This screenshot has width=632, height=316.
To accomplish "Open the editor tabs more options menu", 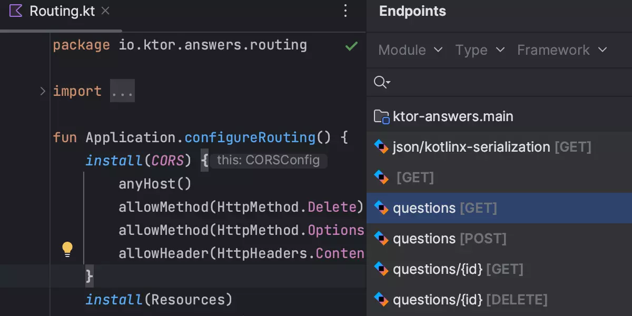I will [x=345, y=11].
